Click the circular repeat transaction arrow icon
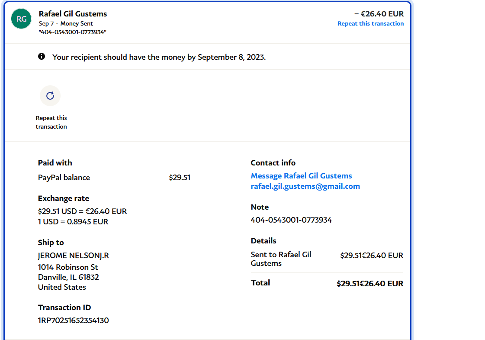The width and height of the screenshot is (485, 340). pos(50,96)
